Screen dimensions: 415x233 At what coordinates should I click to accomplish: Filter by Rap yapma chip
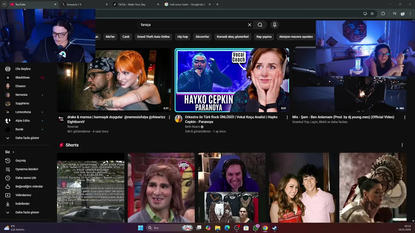(x=264, y=37)
